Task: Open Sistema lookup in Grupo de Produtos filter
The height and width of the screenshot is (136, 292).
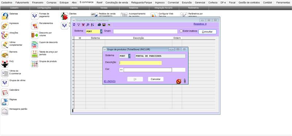Action: 101,32
